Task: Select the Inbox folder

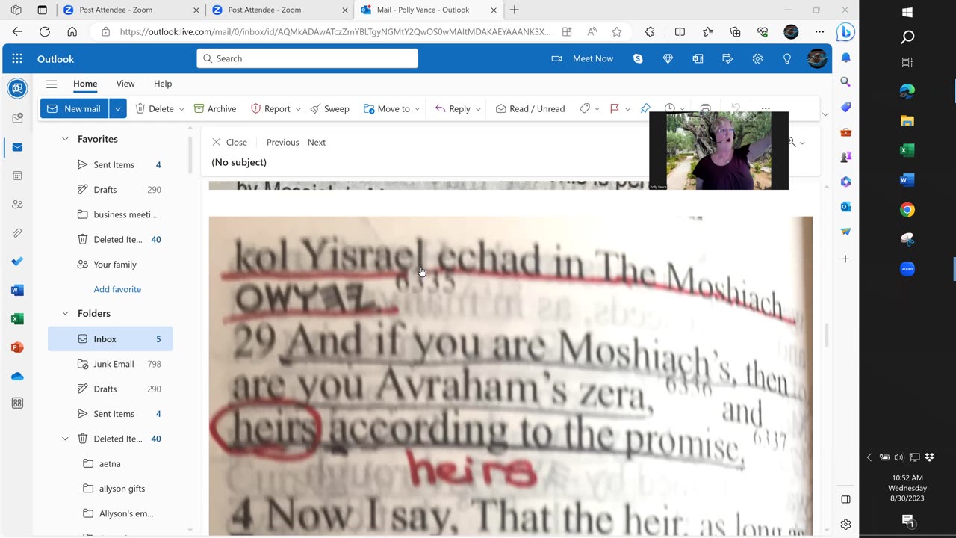Action: [111, 338]
